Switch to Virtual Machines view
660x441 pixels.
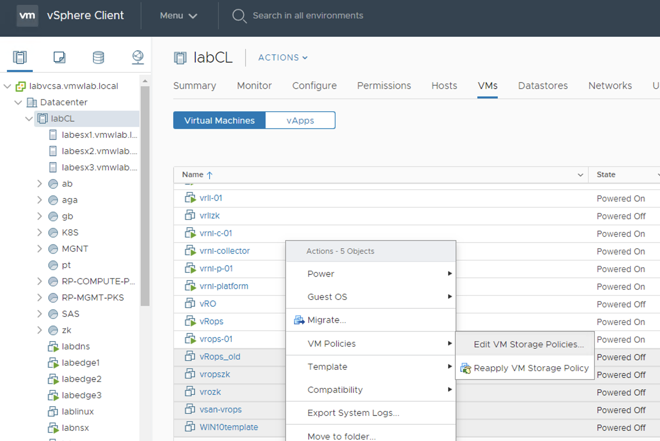pos(219,120)
